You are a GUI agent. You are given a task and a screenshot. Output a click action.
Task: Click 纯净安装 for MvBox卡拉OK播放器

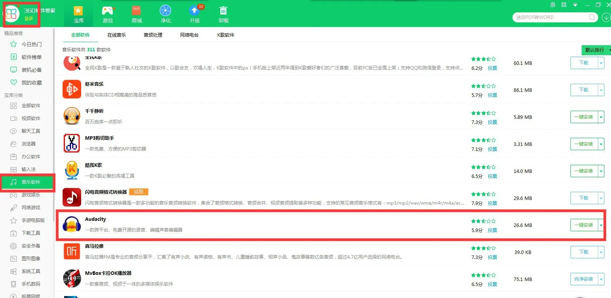pyautogui.click(x=584, y=279)
